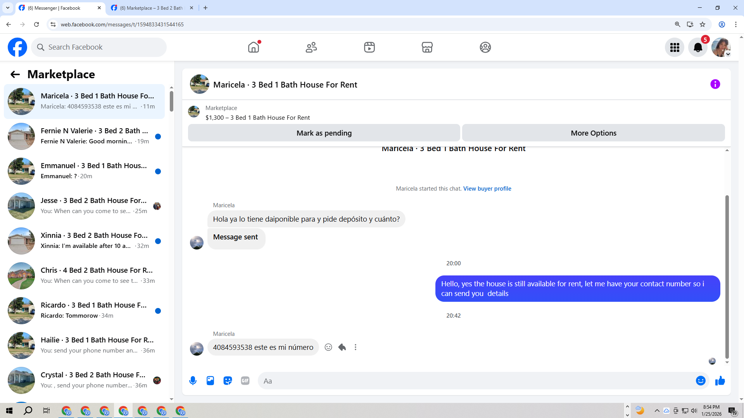Open Hailie's conversation
Screen dimensions: 744x418
click(x=84, y=346)
